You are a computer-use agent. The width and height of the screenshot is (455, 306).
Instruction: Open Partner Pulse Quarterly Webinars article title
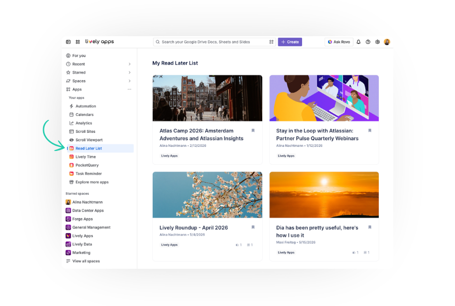pos(317,134)
